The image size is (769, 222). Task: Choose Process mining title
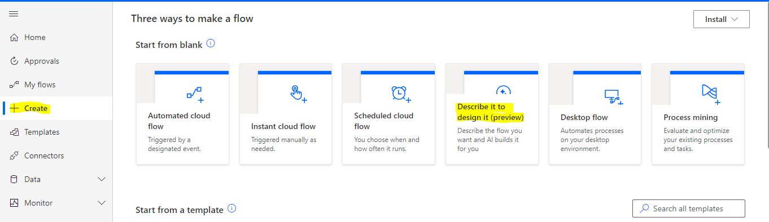[x=691, y=117]
